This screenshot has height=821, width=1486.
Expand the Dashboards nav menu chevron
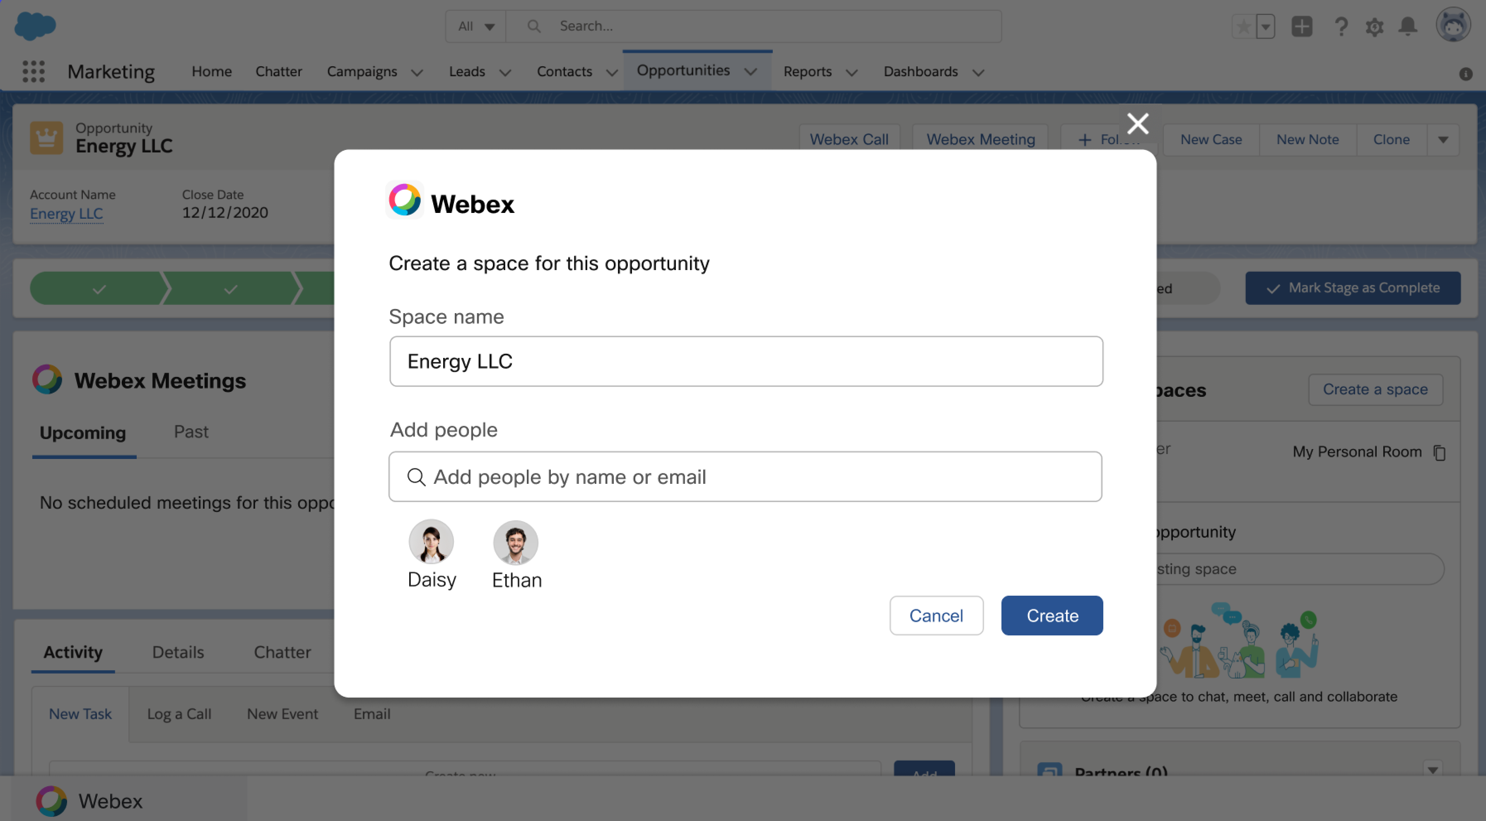click(x=978, y=72)
